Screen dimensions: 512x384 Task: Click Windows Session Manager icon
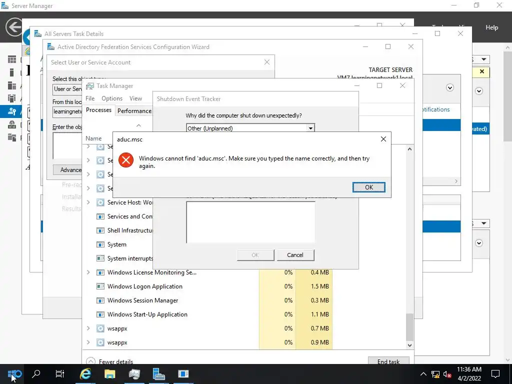[x=100, y=300]
